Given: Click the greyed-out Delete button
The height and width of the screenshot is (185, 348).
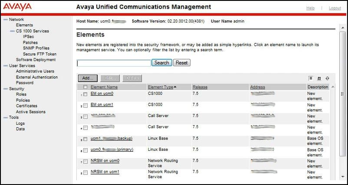Looking at the screenshot, I should pos(132,78).
